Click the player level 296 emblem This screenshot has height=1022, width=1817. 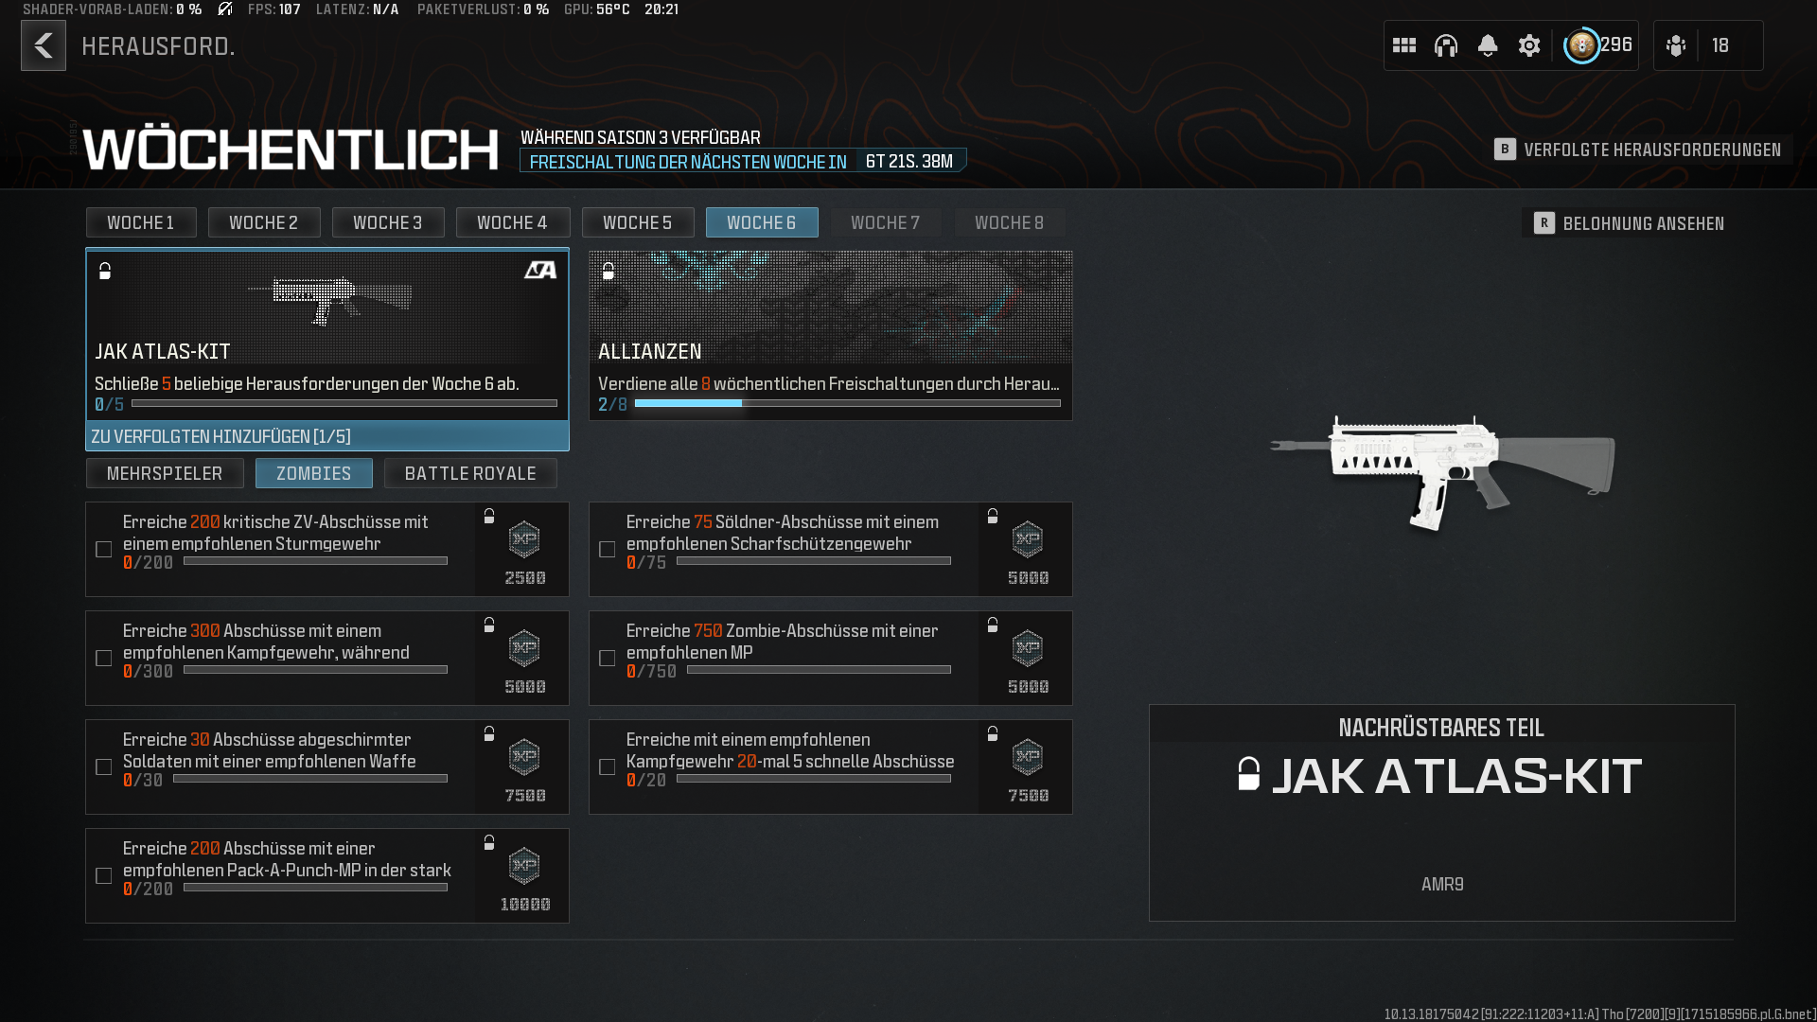click(1581, 45)
